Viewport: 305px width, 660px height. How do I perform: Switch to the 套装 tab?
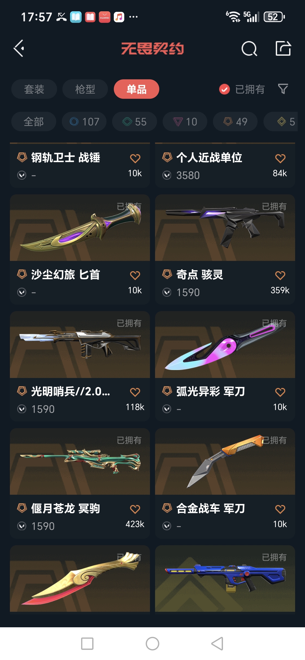[x=34, y=89]
